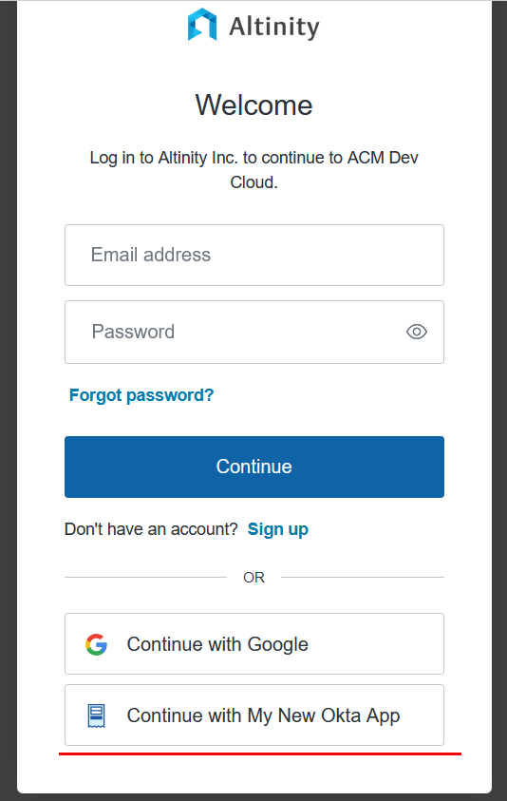This screenshot has width=507, height=801.
Task: Click the Email address placeholder text
Action: click(x=151, y=255)
